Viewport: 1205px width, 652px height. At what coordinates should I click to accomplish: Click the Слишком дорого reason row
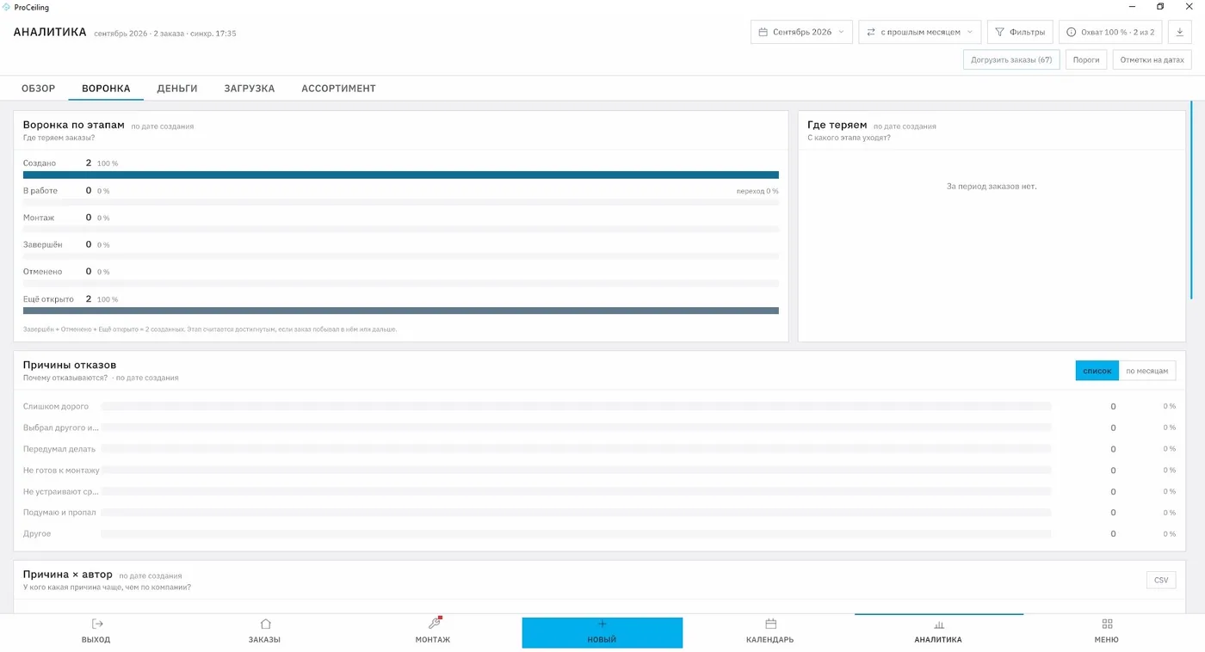point(599,406)
